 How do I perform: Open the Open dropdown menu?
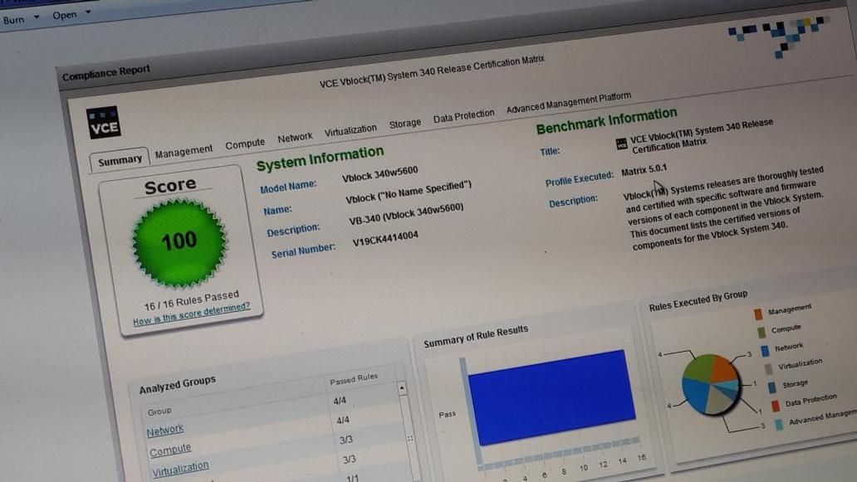pos(71,14)
